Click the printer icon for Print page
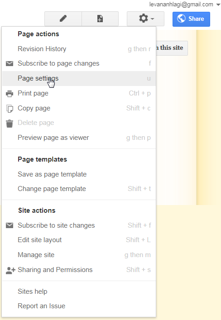The width and height of the screenshot is (221, 320). point(10,94)
